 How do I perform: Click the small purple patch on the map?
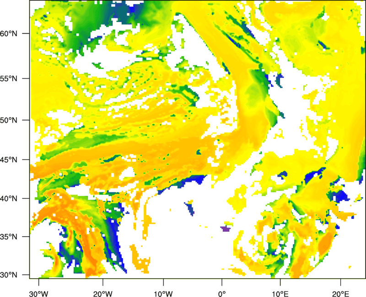click(226, 229)
